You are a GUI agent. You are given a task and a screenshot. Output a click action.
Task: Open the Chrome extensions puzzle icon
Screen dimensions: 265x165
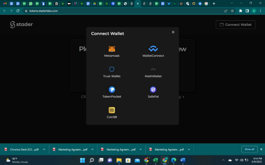click(240, 11)
